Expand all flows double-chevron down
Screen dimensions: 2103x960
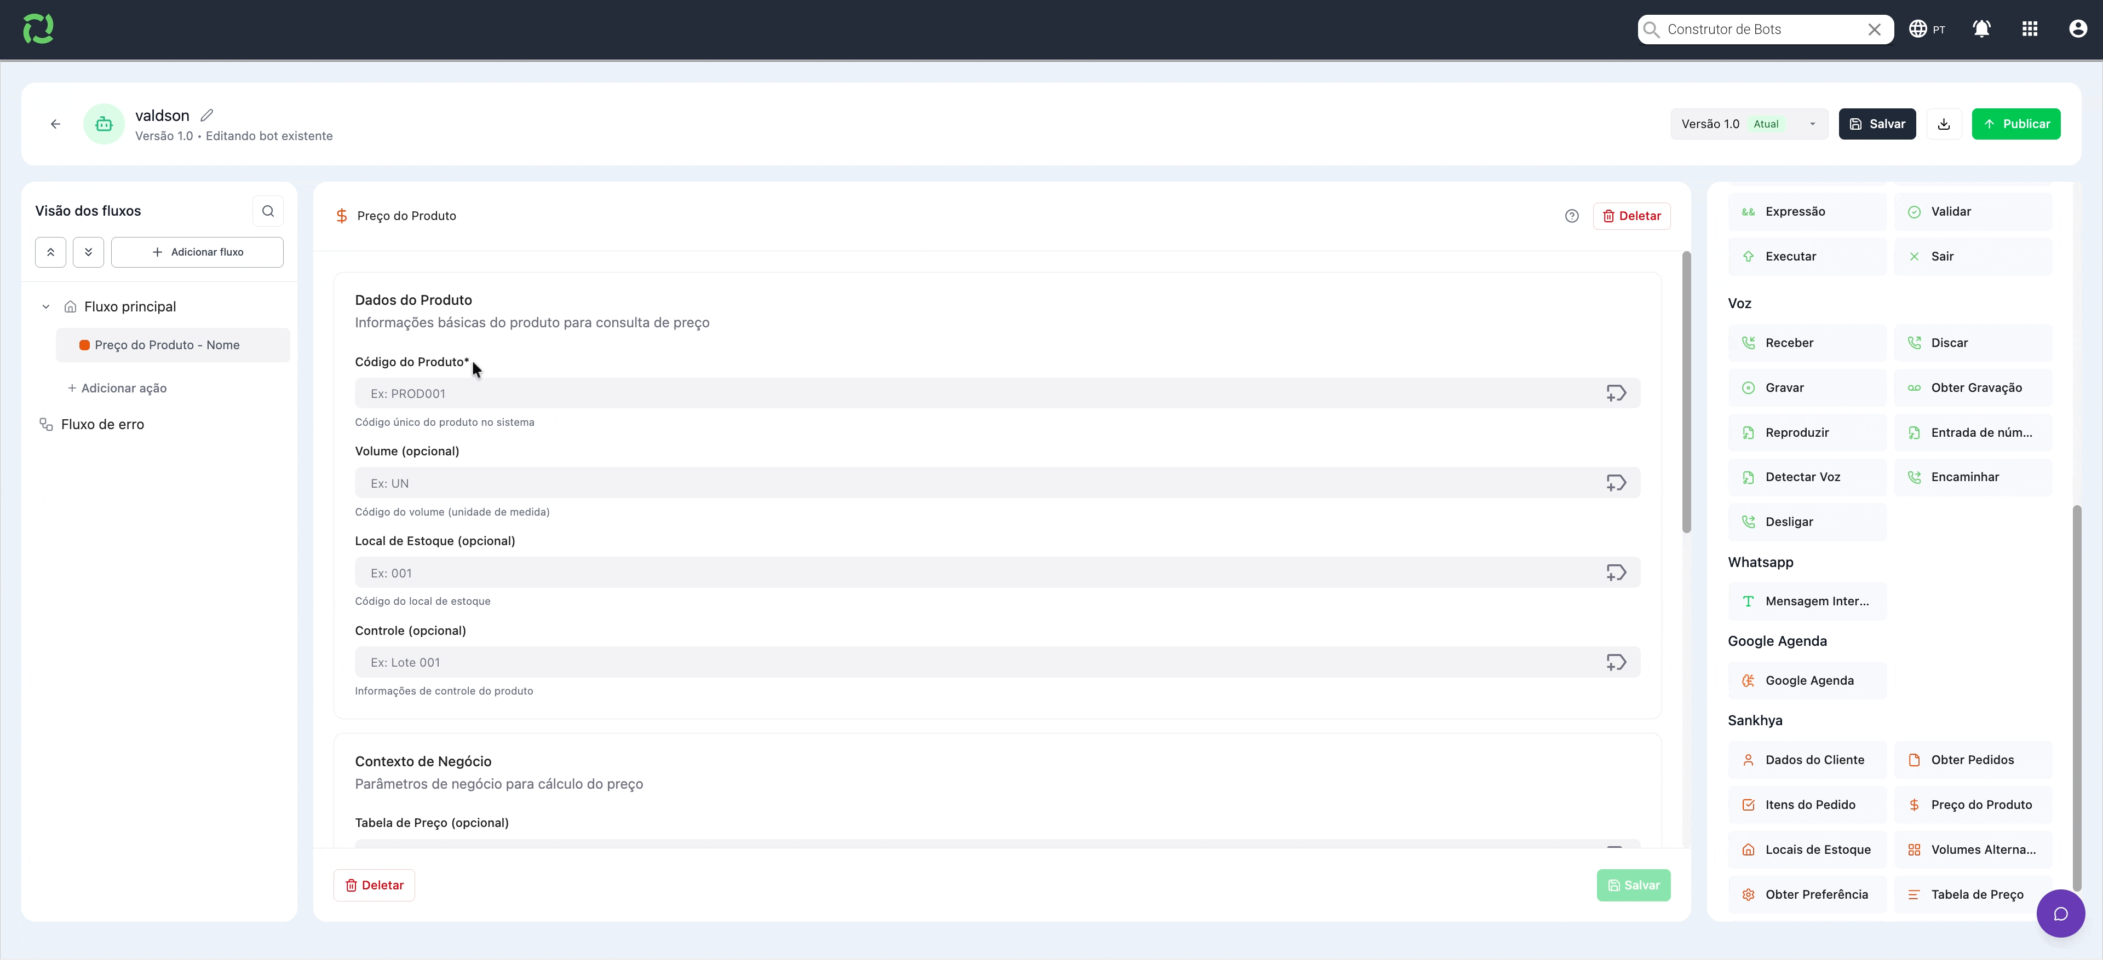tap(88, 252)
